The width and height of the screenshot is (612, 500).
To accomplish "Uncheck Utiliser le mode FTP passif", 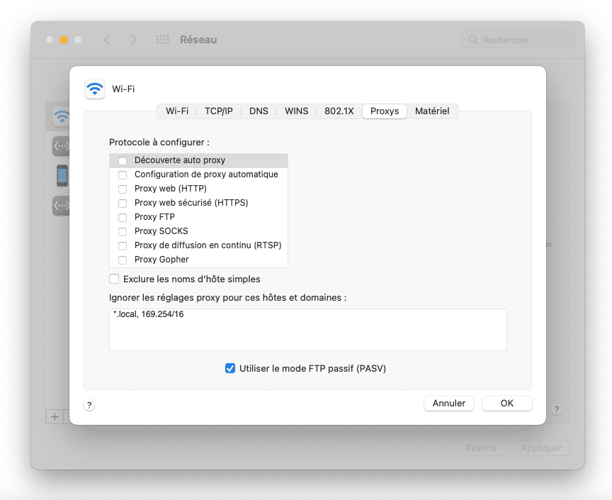I will coord(229,368).
